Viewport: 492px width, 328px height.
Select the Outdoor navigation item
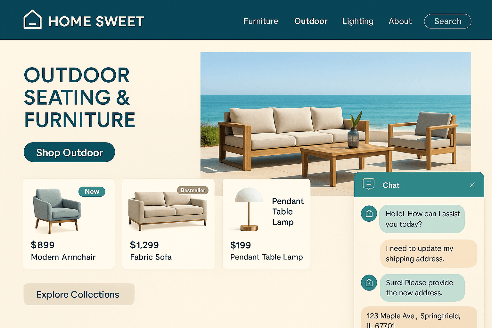(311, 21)
